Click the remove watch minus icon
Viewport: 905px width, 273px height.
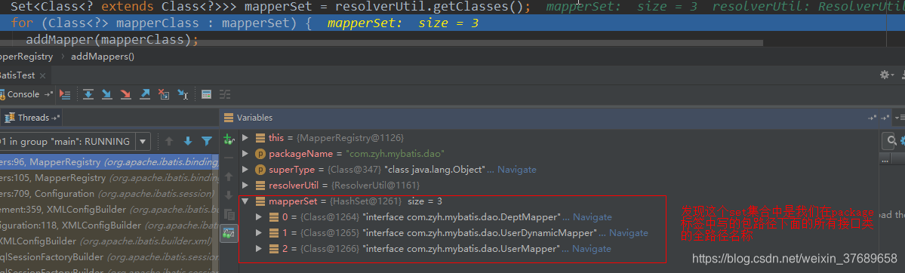tap(229, 158)
